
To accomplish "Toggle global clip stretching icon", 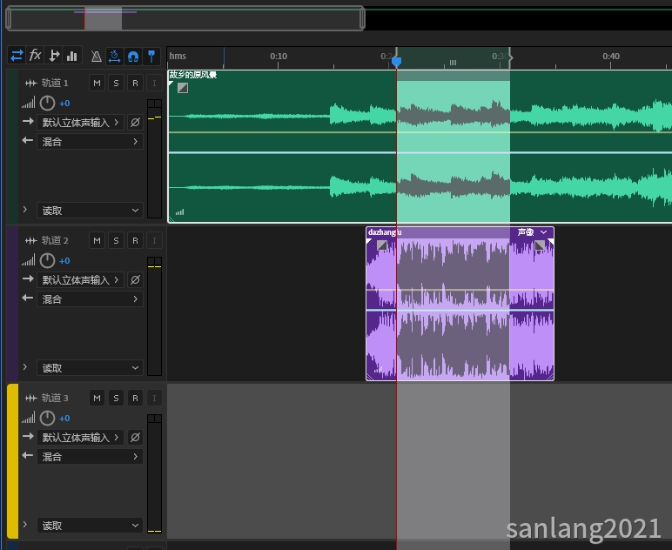I will (115, 56).
